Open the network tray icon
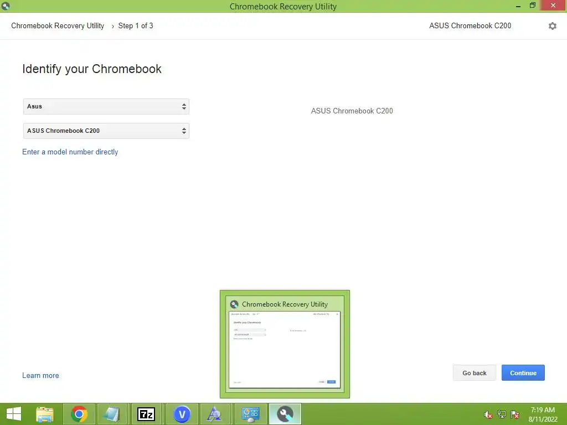Image resolution: width=567 pixels, height=425 pixels. [502, 414]
